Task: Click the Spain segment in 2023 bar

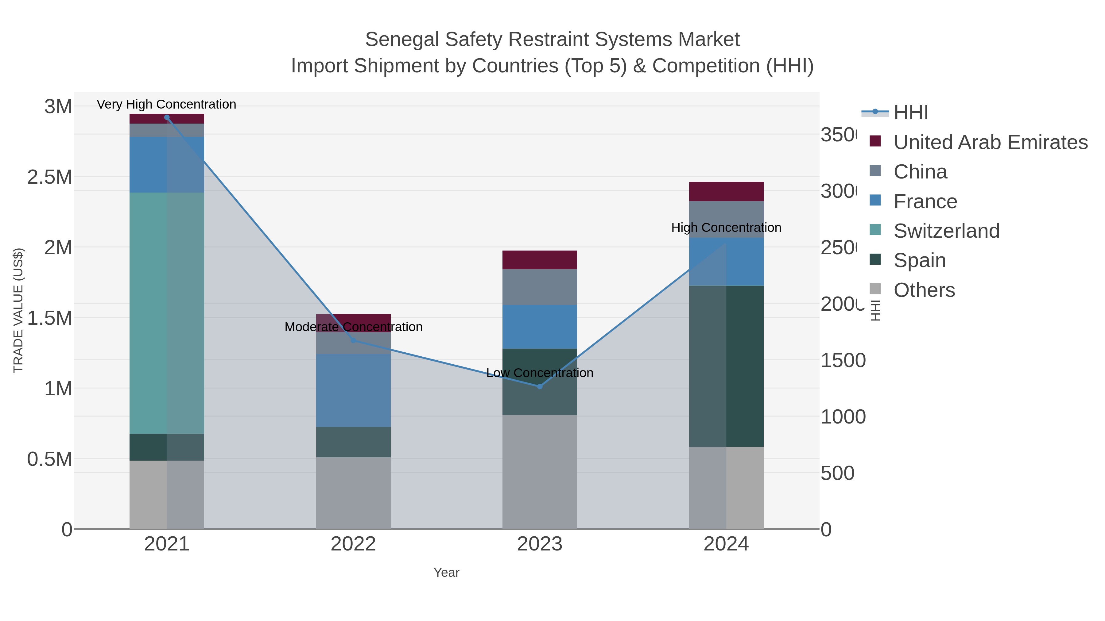Action: 540,382
